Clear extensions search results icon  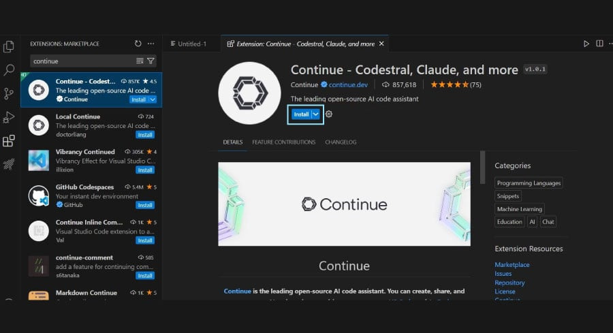(140, 61)
